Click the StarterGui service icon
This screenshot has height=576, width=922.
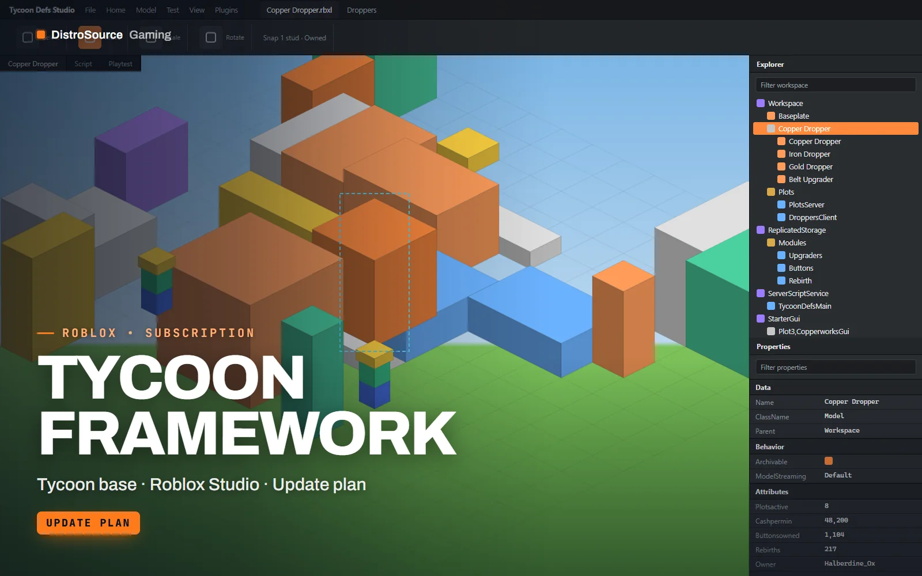point(761,319)
